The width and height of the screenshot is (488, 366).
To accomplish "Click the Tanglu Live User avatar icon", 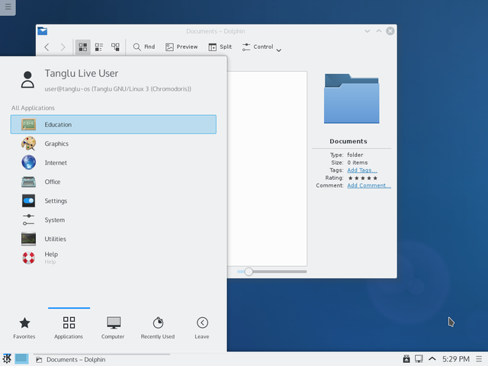I will pyautogui.click(x=27, y=79).
